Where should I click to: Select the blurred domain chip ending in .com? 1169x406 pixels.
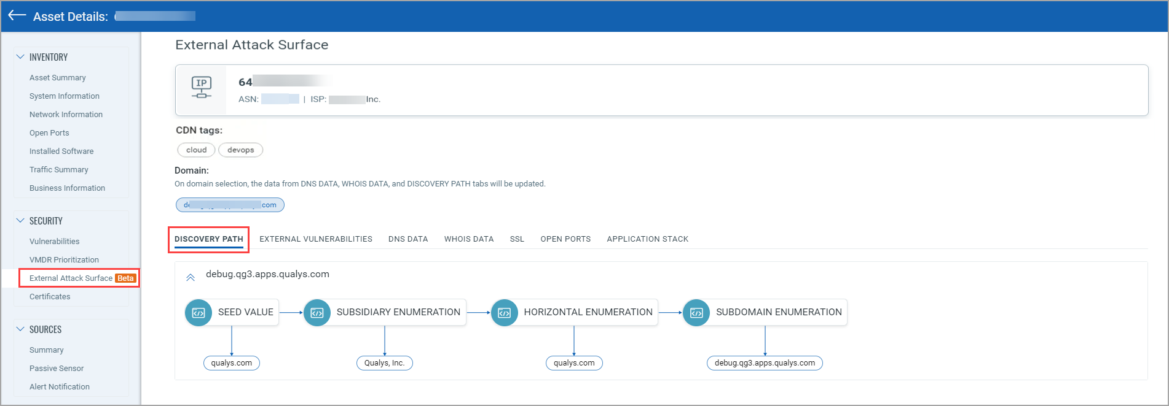pyautogui.click(x=230, y=205)
